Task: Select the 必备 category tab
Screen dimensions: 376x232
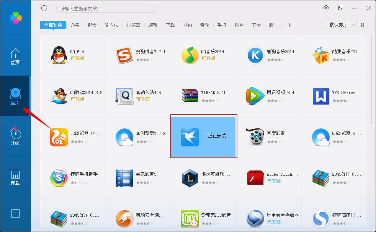Action: click(x=75, y=25)
